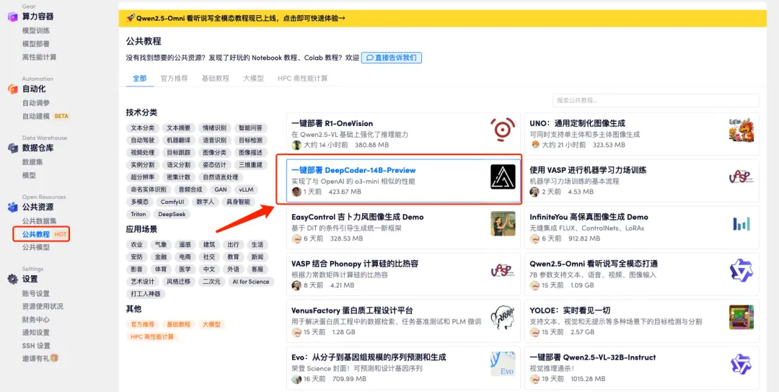The image size is (779, 392).
Task: Open YOLOE：实时看见一切 tutorial title
Action: [x=569, y=310]
